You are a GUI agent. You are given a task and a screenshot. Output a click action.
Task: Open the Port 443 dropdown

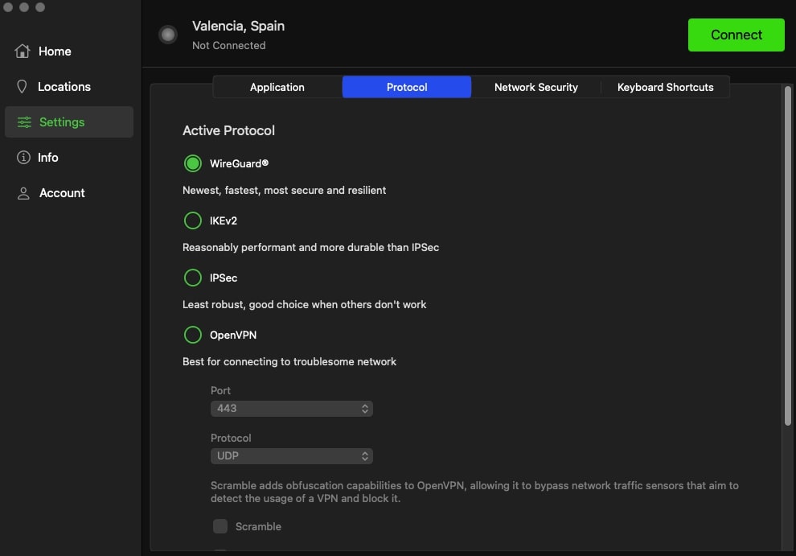291,409
